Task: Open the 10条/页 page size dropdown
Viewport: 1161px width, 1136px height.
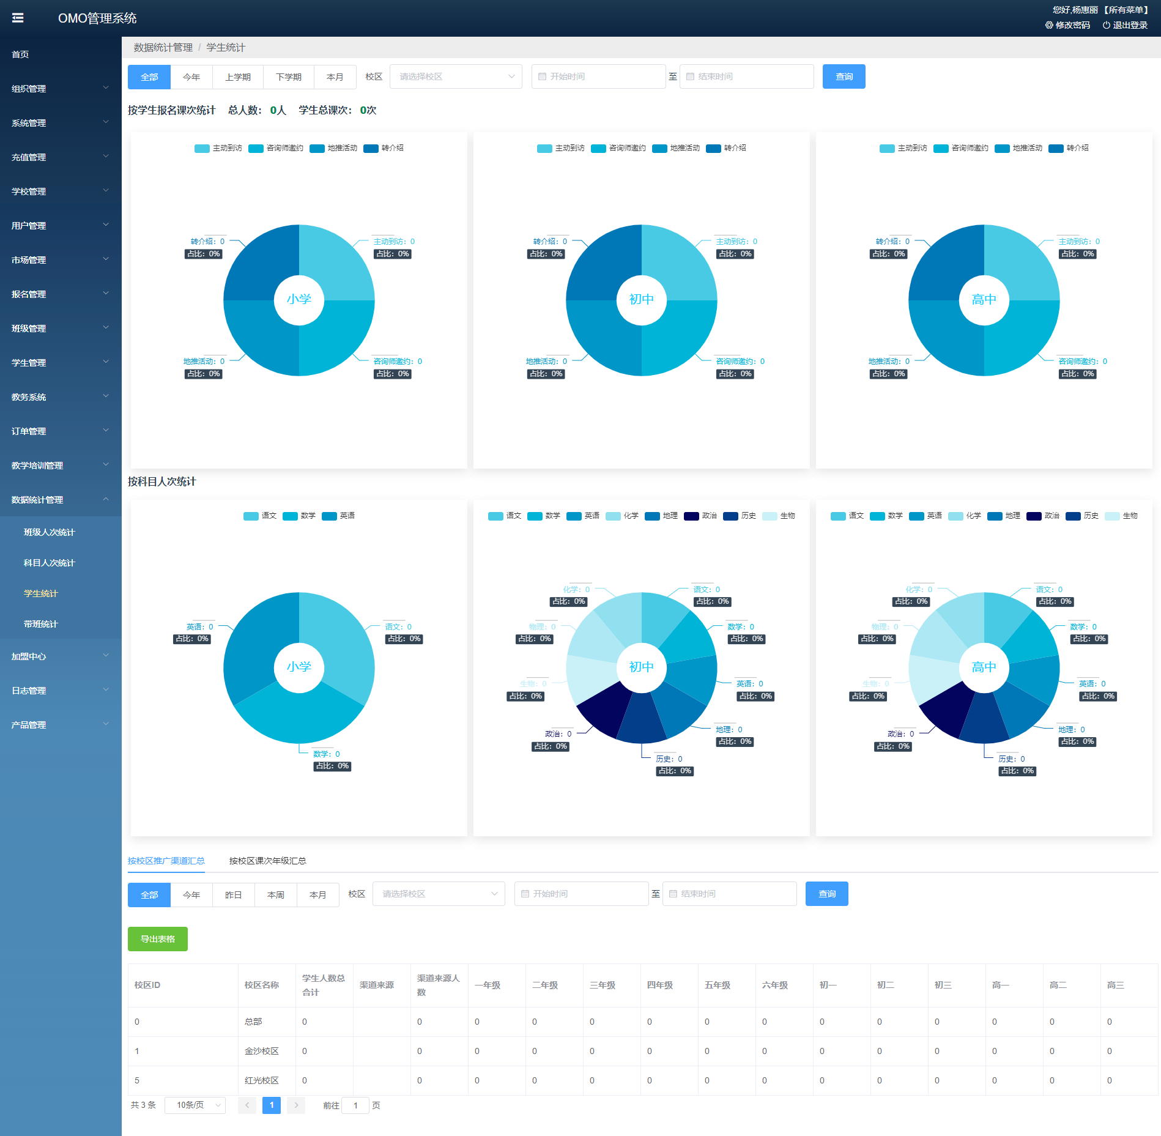Action: pyautogui.click(x=195, y=1105)
